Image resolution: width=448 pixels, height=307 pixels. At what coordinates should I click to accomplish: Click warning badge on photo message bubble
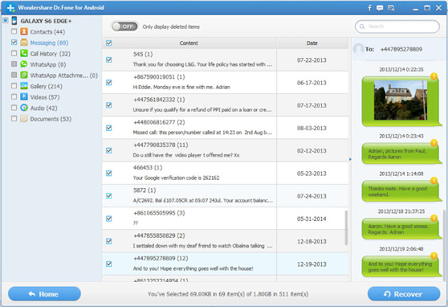tap(434, 76)
